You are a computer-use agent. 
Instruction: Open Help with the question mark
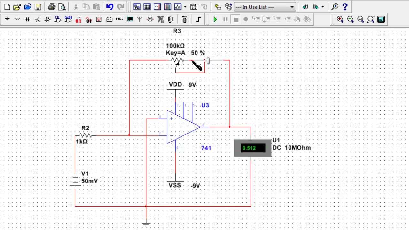pos(345,7)
